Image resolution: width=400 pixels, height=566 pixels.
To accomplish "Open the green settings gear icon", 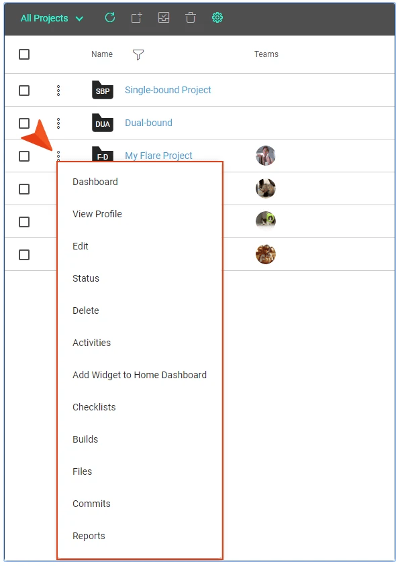I will [x=217, y=17].
